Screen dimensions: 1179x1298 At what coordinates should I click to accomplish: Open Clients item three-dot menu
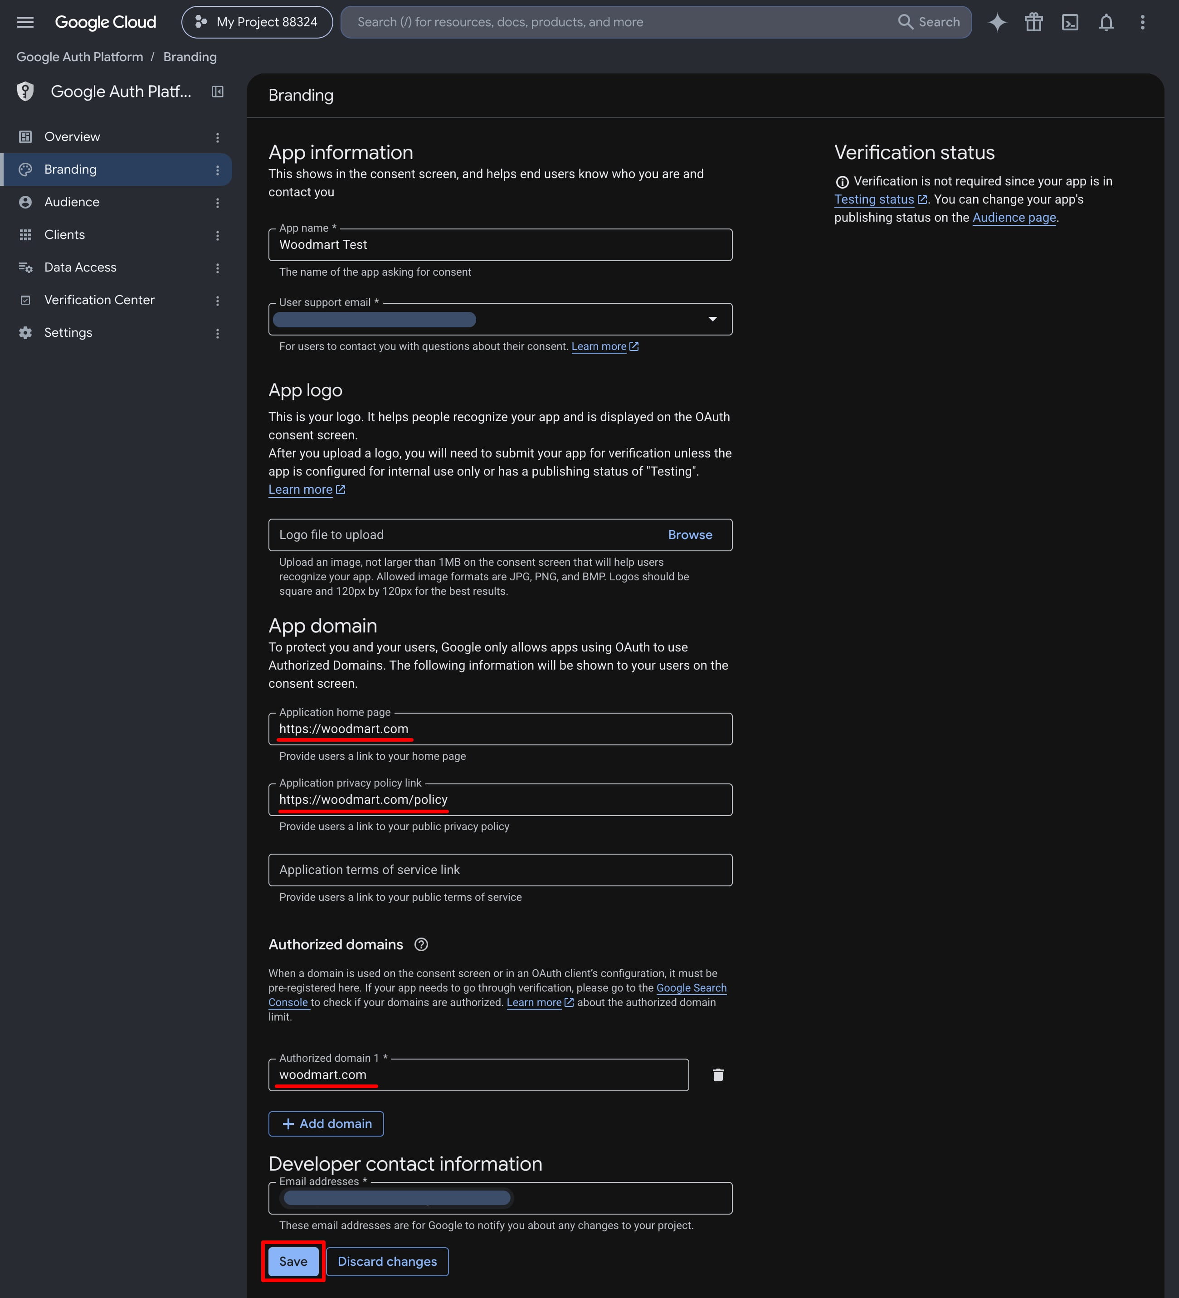coord(218,235)
